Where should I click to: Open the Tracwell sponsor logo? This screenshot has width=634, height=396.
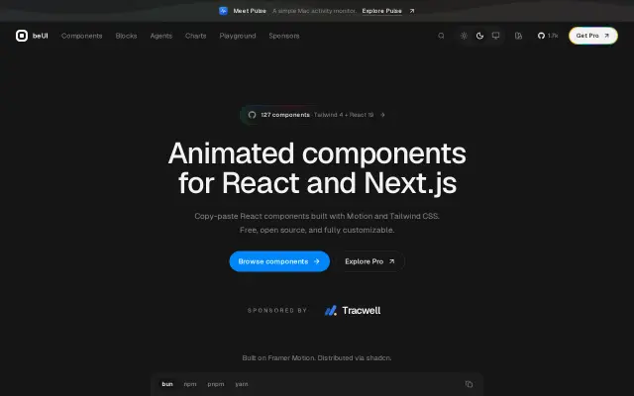click(353, 310)
